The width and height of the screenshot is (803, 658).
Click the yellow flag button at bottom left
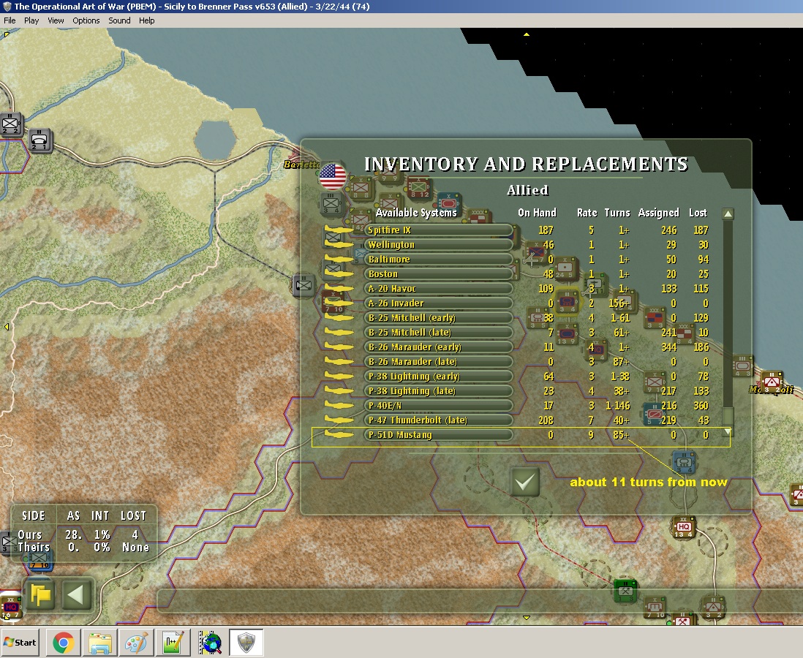(40, 594)
